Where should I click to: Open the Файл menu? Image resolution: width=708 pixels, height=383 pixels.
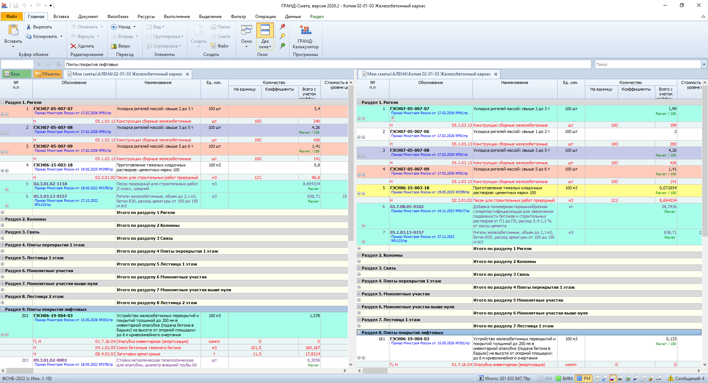point(11,17)
